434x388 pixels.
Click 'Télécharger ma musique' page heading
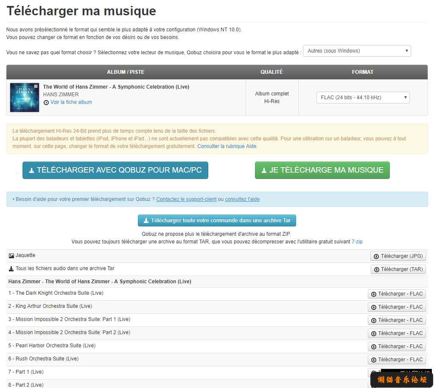tap(81, 11)
